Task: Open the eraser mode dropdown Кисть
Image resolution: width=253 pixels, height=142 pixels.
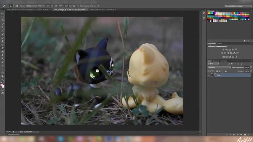Action: pyautogui.click(x=32, y=6)
